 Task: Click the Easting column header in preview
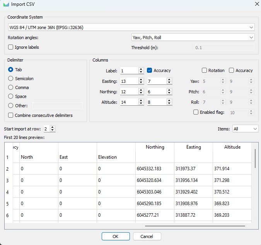coord(194,147)
